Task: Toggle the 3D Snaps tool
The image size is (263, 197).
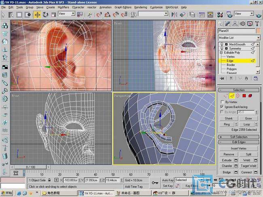Action: click(99, 15)
